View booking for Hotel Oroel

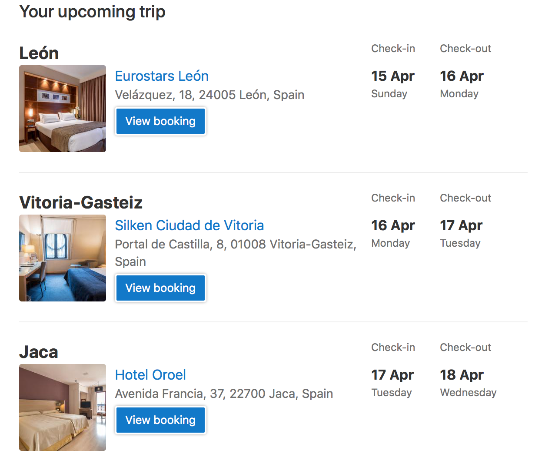160,420
